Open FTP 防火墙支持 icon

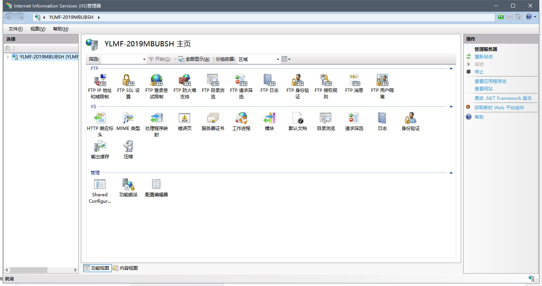184,87
